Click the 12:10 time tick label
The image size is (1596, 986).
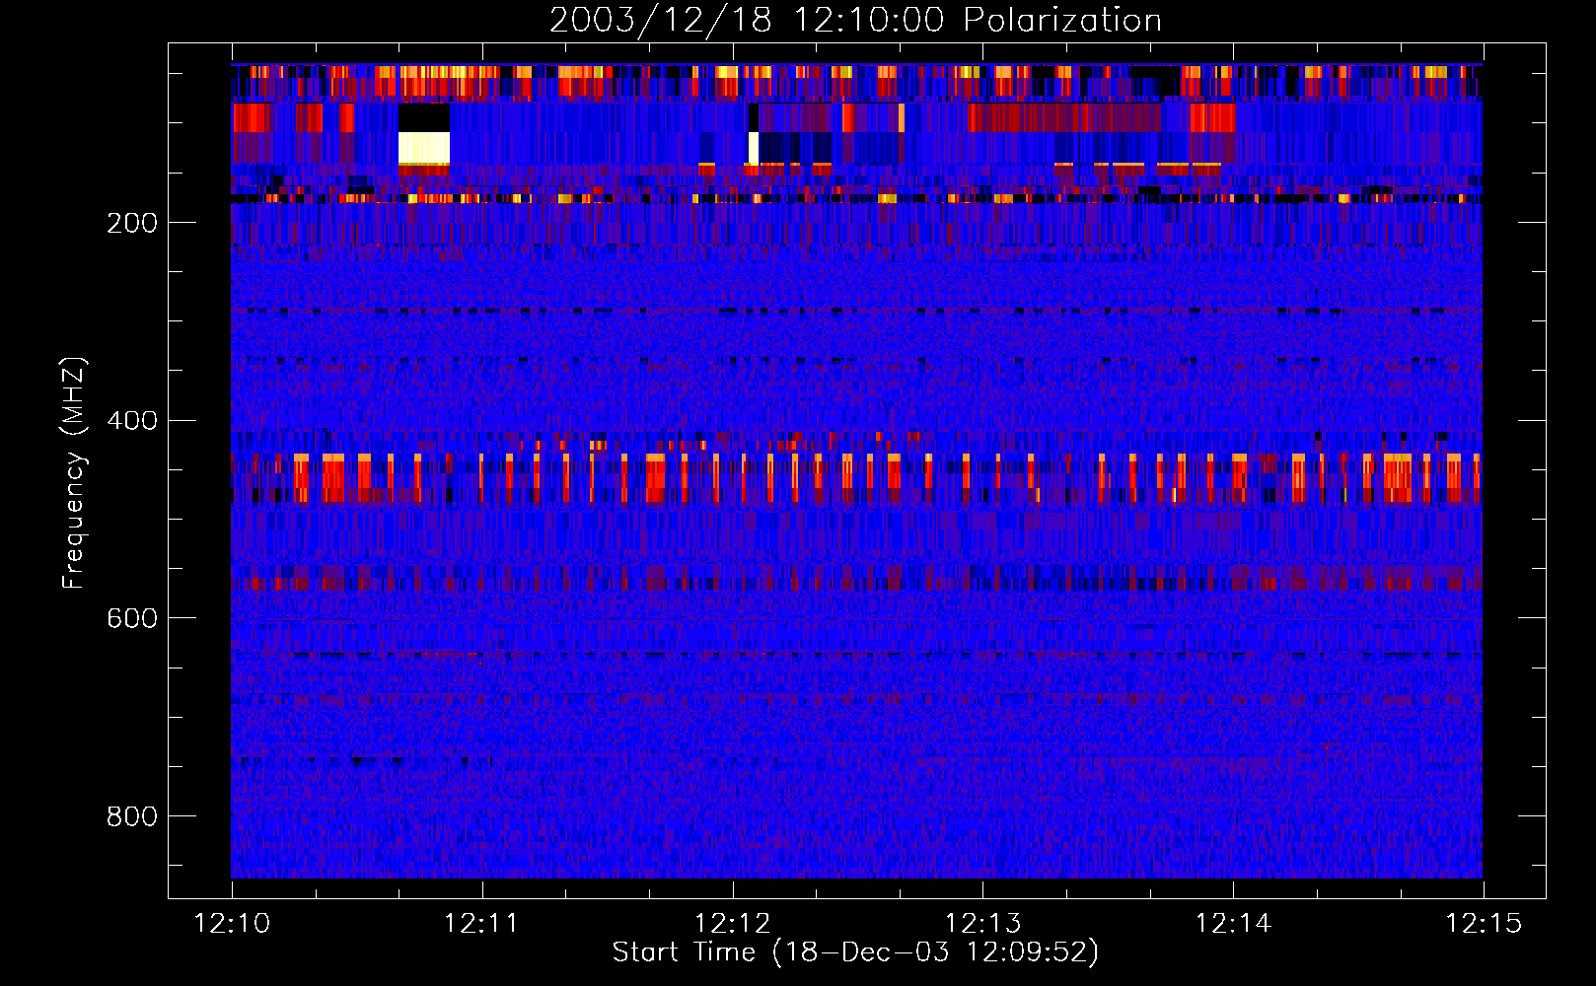click(232, 924)
